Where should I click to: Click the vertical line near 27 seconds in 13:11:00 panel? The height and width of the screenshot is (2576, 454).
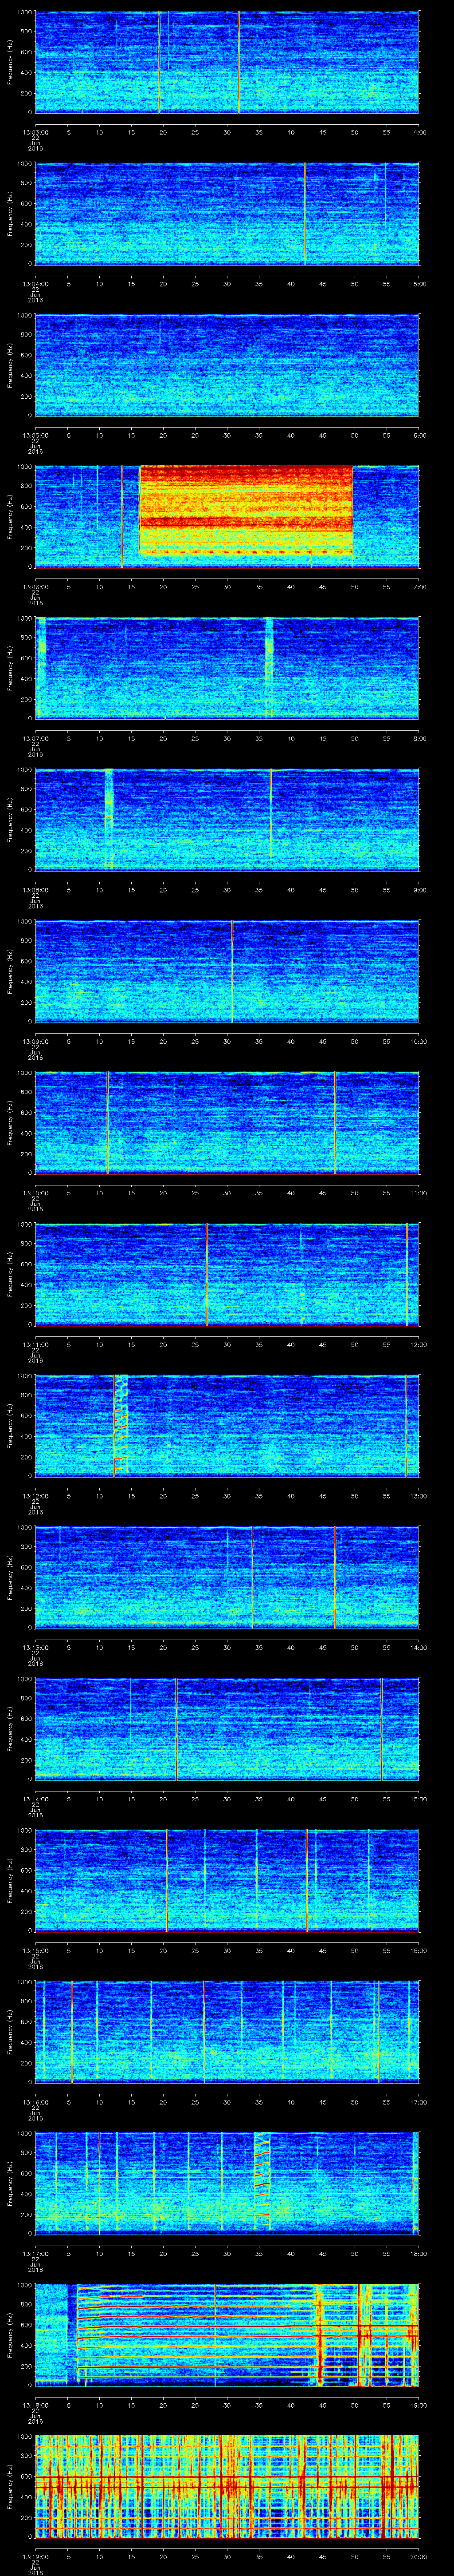click(x=207, y=1273)
